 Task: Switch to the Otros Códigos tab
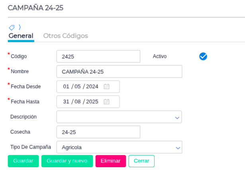65,36
